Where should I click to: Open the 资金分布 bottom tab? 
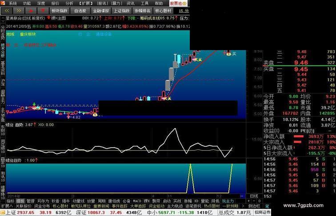point(42,206)
